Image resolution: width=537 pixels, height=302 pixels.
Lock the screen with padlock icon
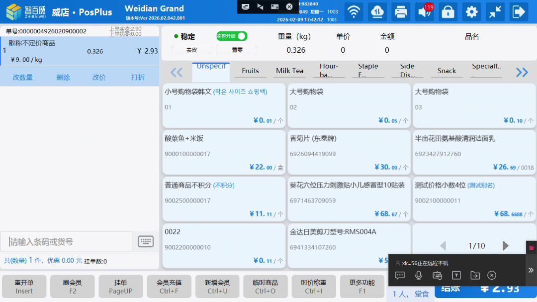(448, 12)
